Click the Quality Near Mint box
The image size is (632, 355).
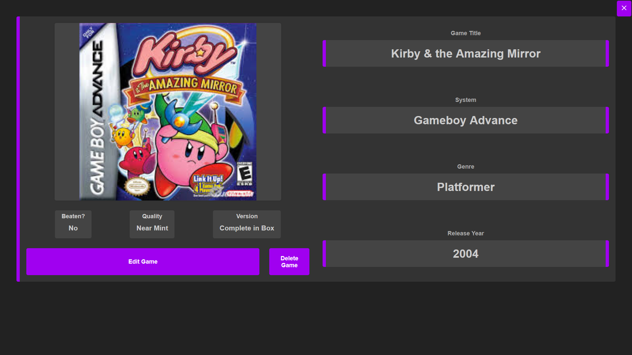click(152, 224)
